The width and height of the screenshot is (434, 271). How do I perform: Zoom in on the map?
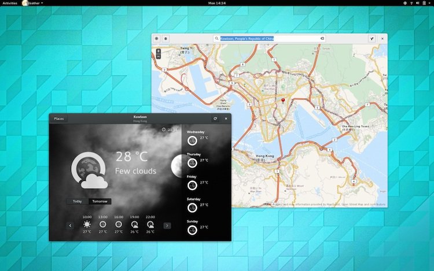click(159, 51)
